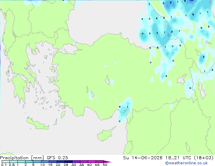Click the 40–45 mm magenta legend swatch

[92, 162]
